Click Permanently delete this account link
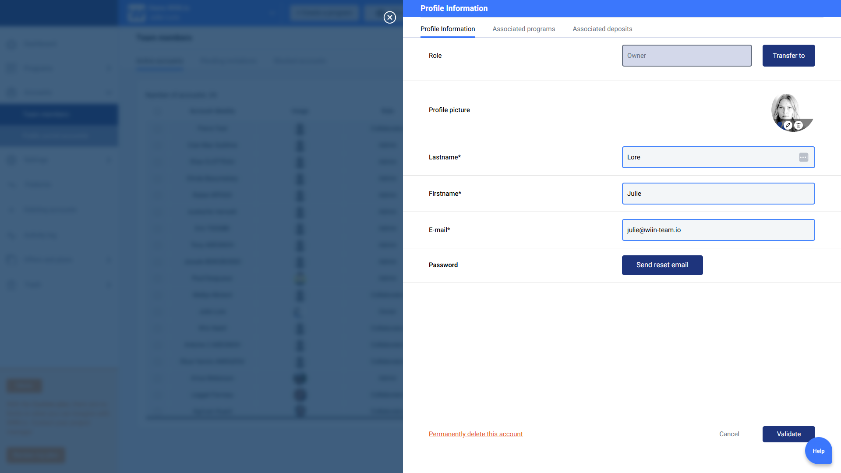The height and width of the screenshot is (473, 841). tap(476, 434)
